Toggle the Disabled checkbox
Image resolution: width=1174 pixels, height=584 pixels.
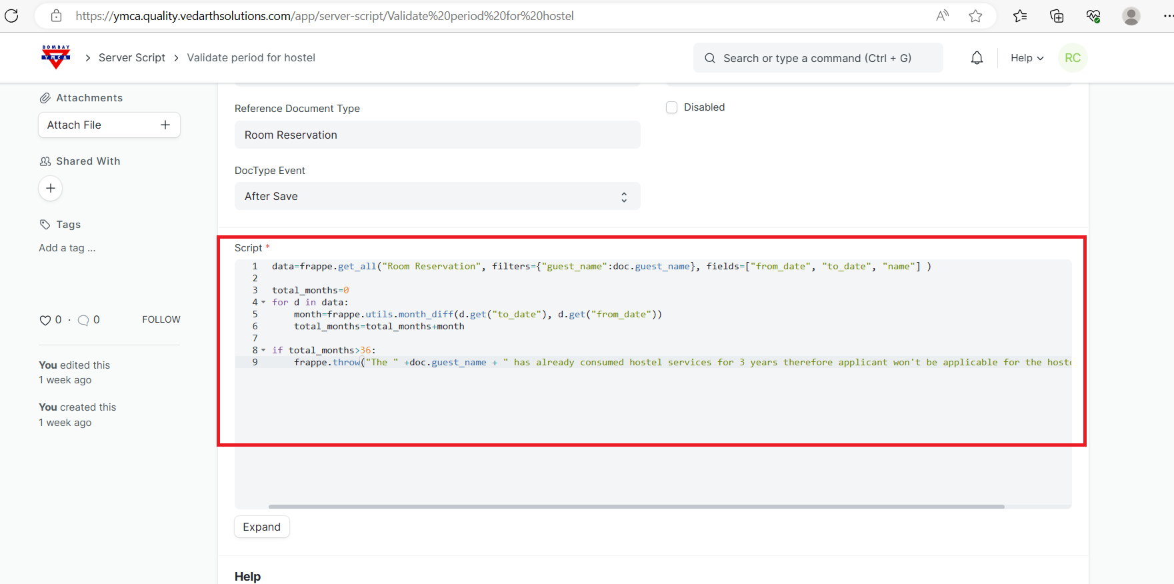pos(671,107)
